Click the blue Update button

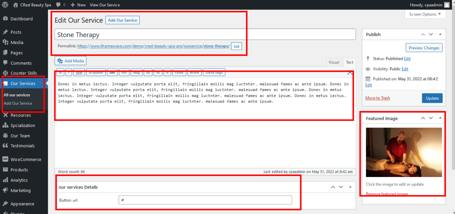[x=432, y=98]
